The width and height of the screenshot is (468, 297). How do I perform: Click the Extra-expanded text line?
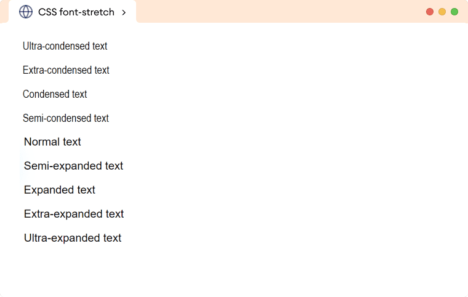74,214
